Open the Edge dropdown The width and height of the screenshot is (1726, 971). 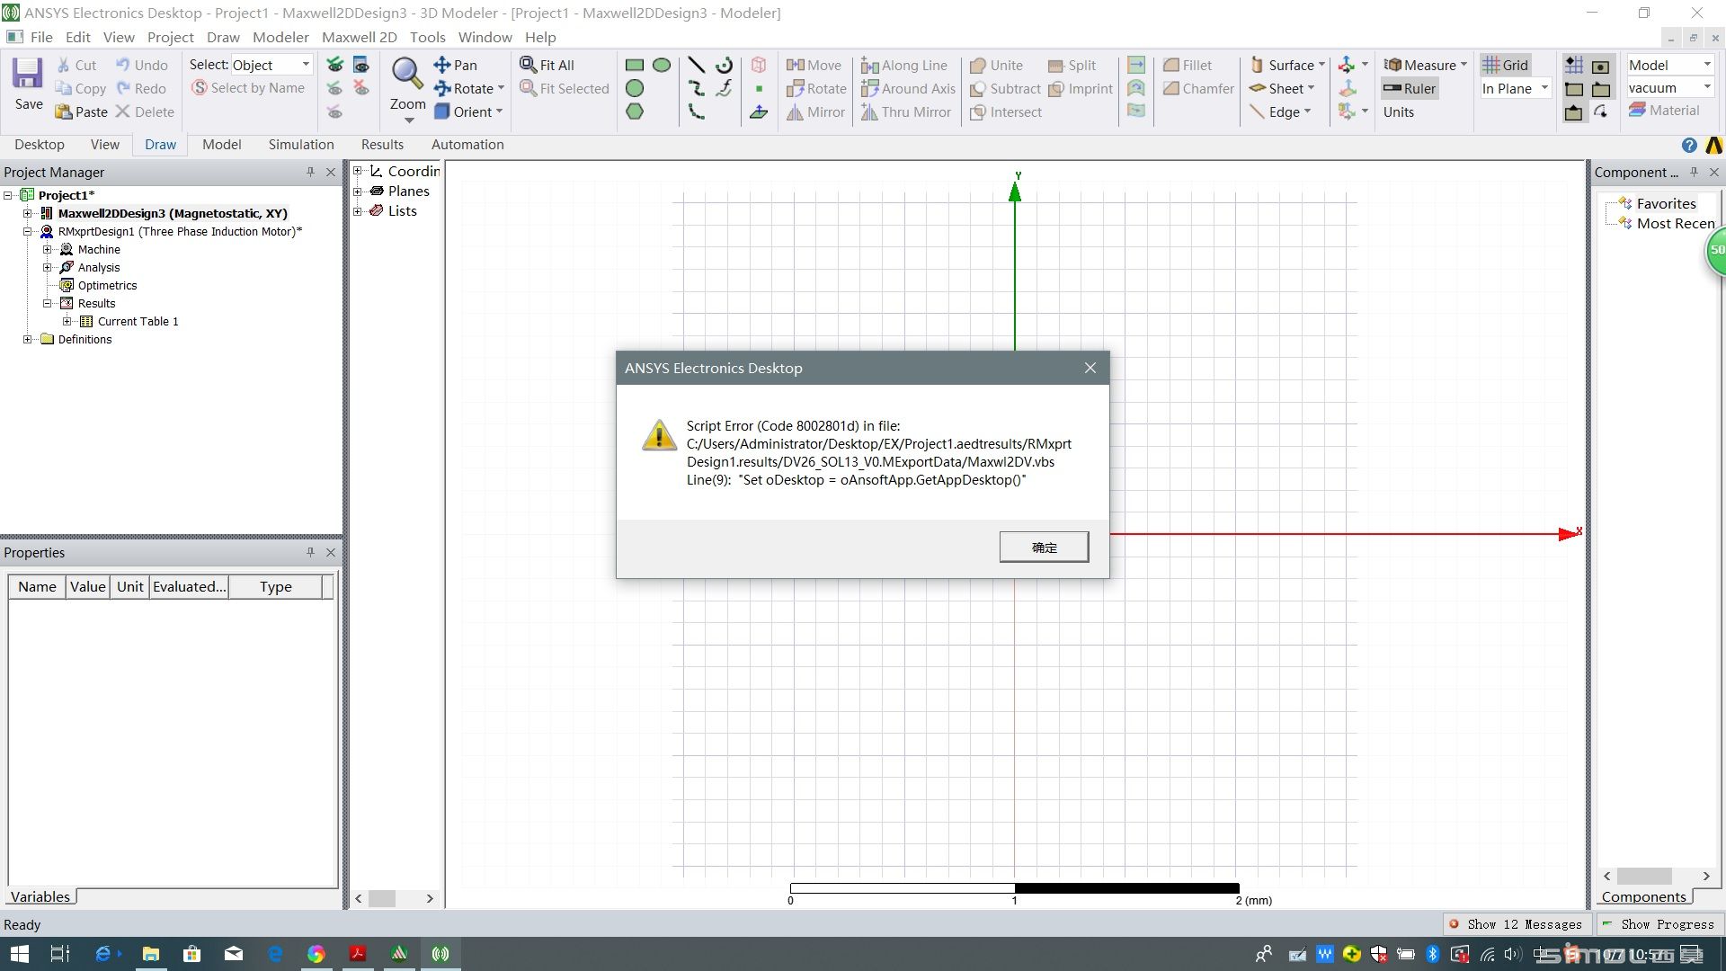1307,111
